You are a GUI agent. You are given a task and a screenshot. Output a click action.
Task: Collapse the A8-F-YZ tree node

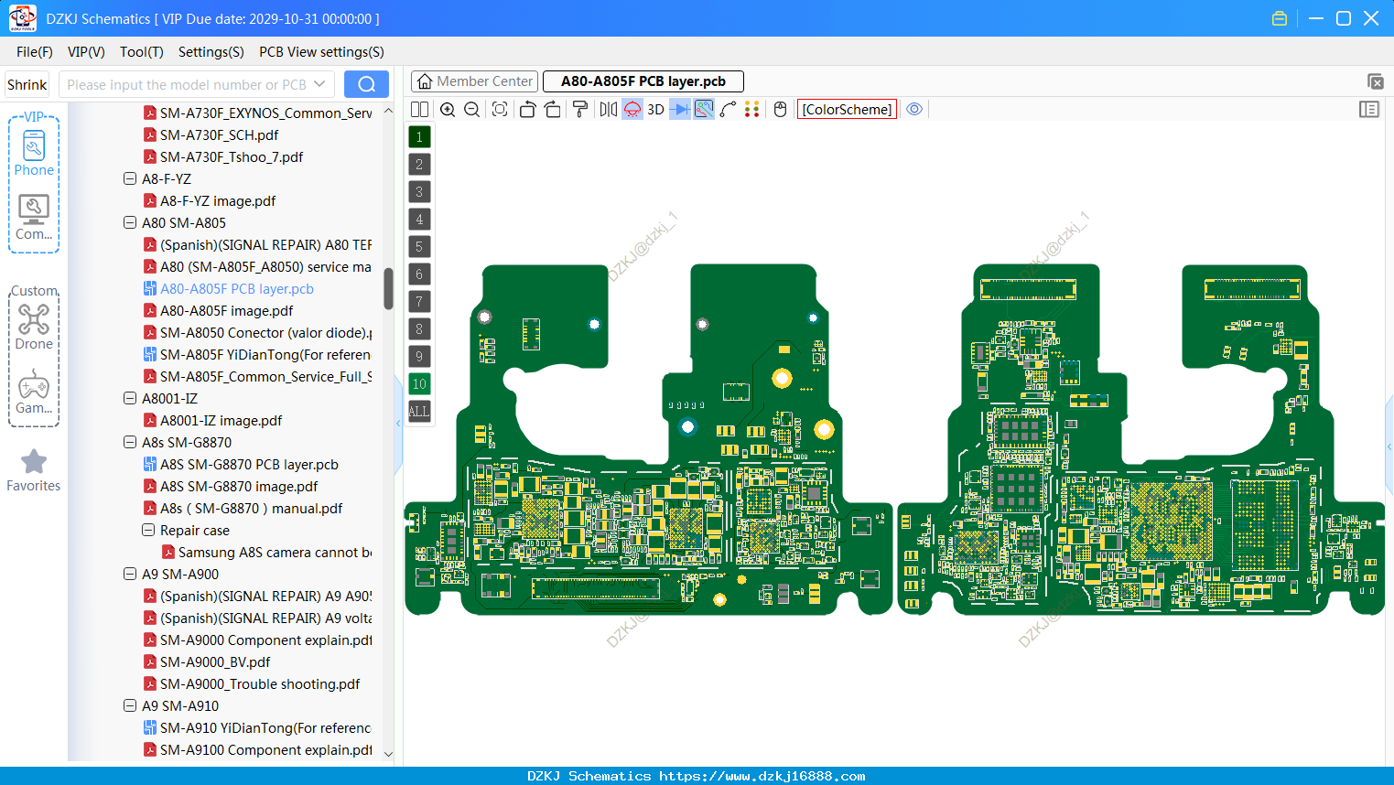coord(130,178)
